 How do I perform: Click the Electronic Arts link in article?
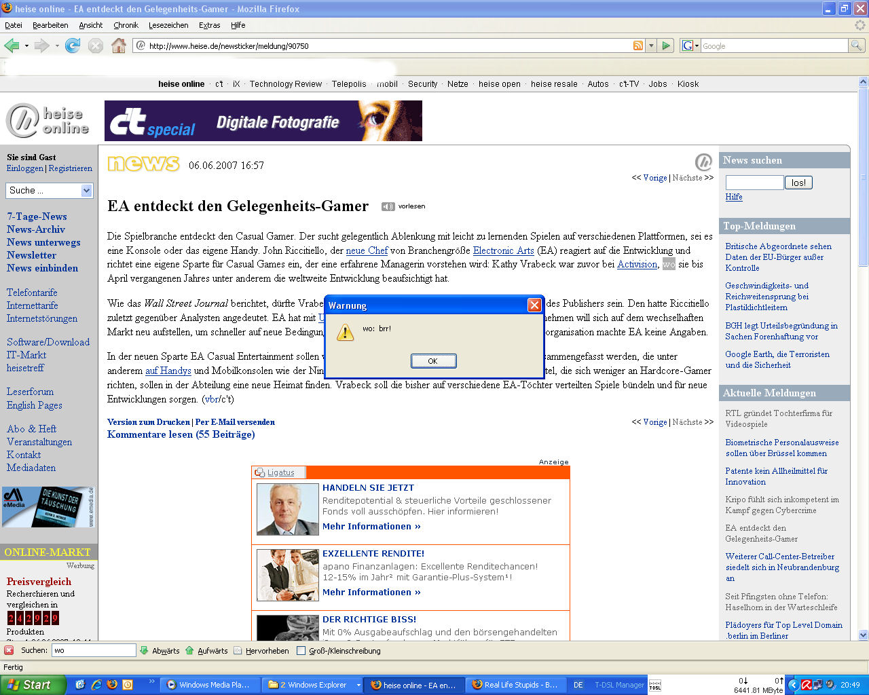click(504, 250)
